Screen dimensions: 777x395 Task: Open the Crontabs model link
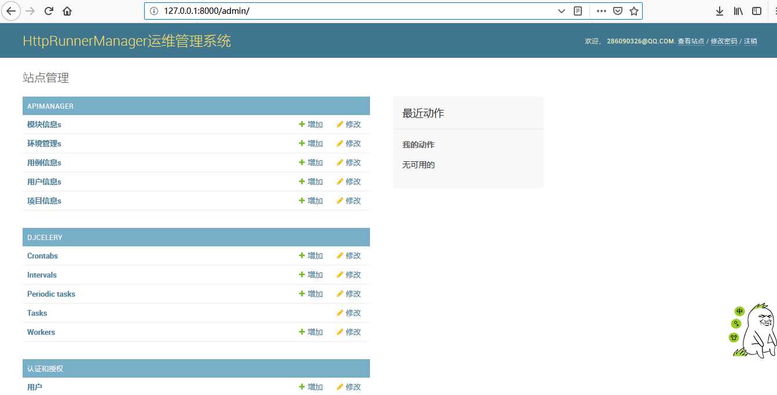click(42, 256)
